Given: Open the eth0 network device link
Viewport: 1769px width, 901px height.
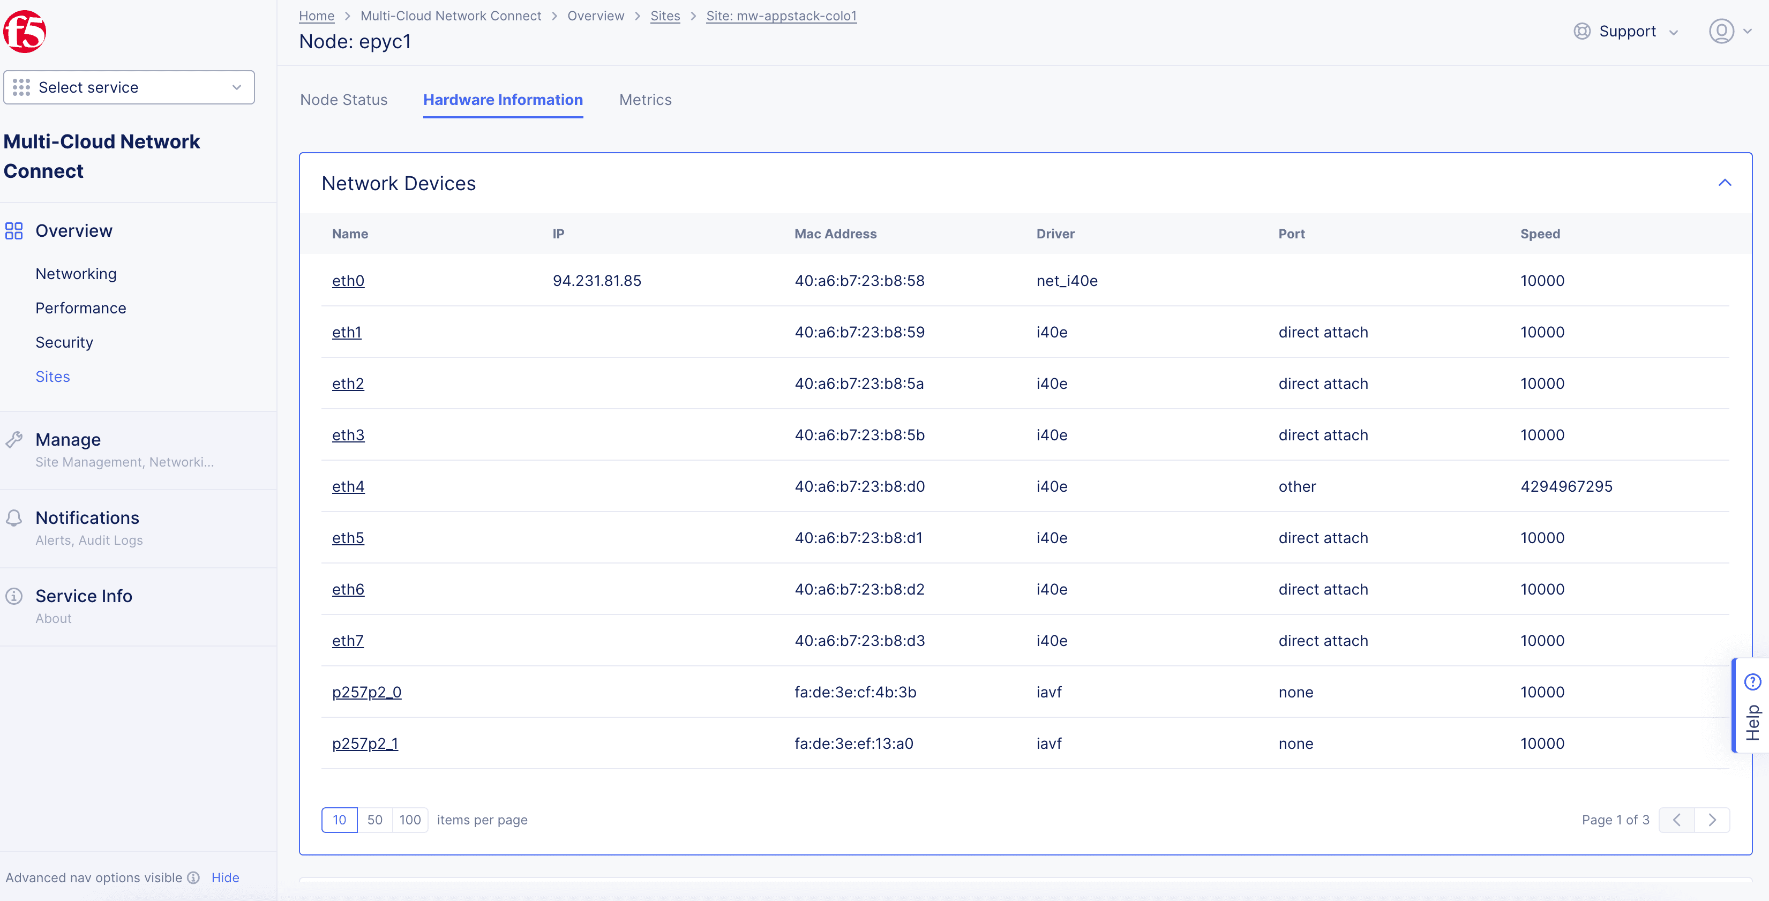Looking at the screenshot, I should pos(348,279).
